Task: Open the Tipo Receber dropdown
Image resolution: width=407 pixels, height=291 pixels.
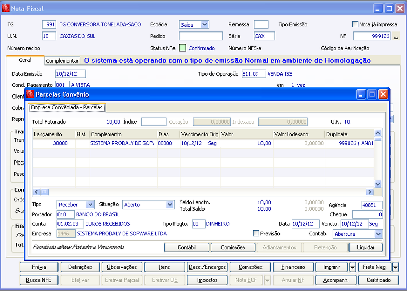Action: 90,205
